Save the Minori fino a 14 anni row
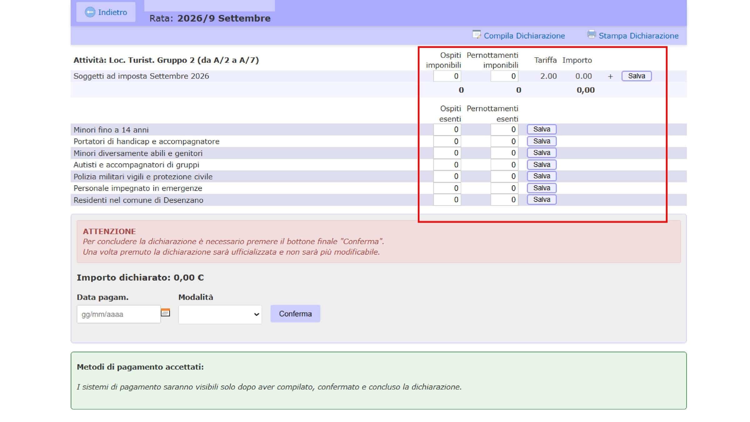The height and width of the screenshot is (422, 750). tap(542, 129)
